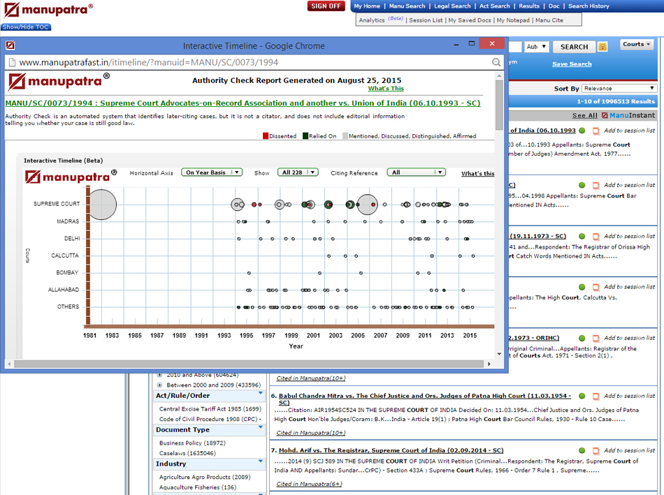The height and width of the screenshot is (495, 664).
Task: Open the Citing Reference 'All' dropdown
Action: click(x=417, y=172)
